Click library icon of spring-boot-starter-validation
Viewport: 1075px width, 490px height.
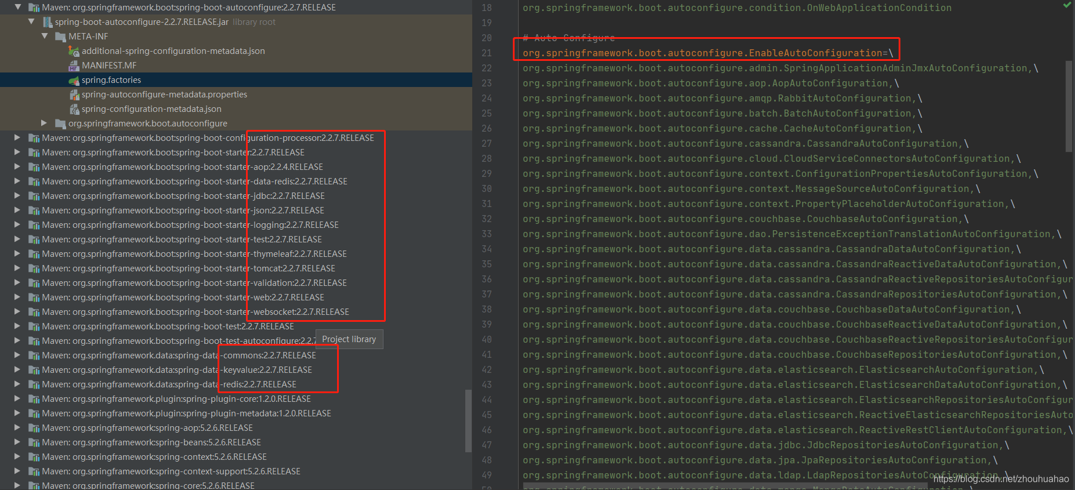34,283
